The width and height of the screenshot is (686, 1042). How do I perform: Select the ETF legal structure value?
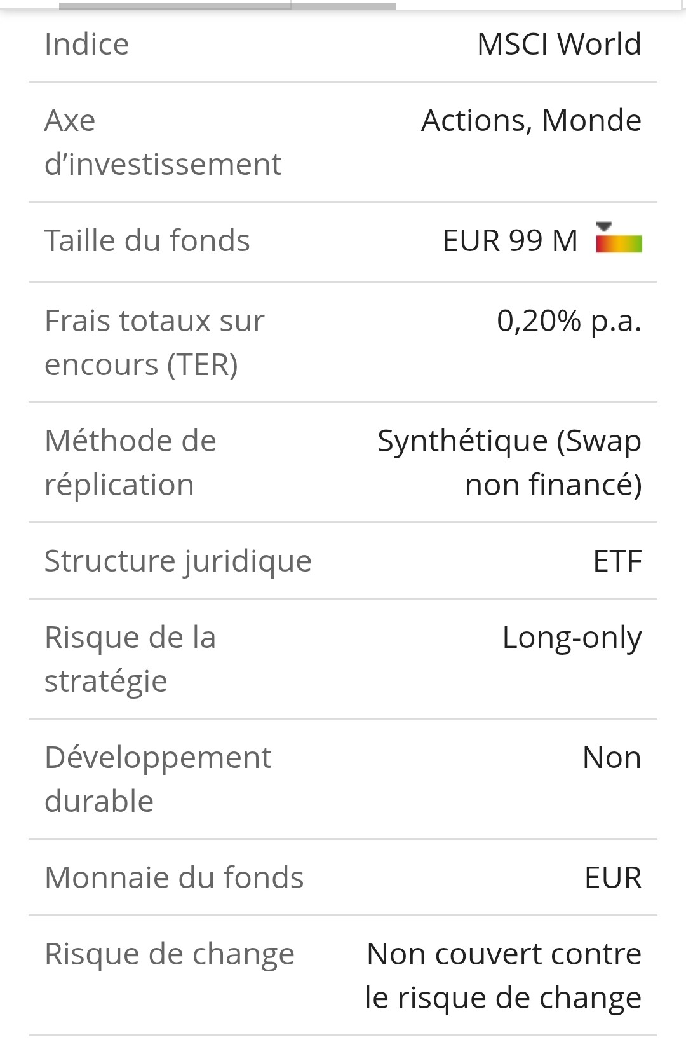(617, 561)
